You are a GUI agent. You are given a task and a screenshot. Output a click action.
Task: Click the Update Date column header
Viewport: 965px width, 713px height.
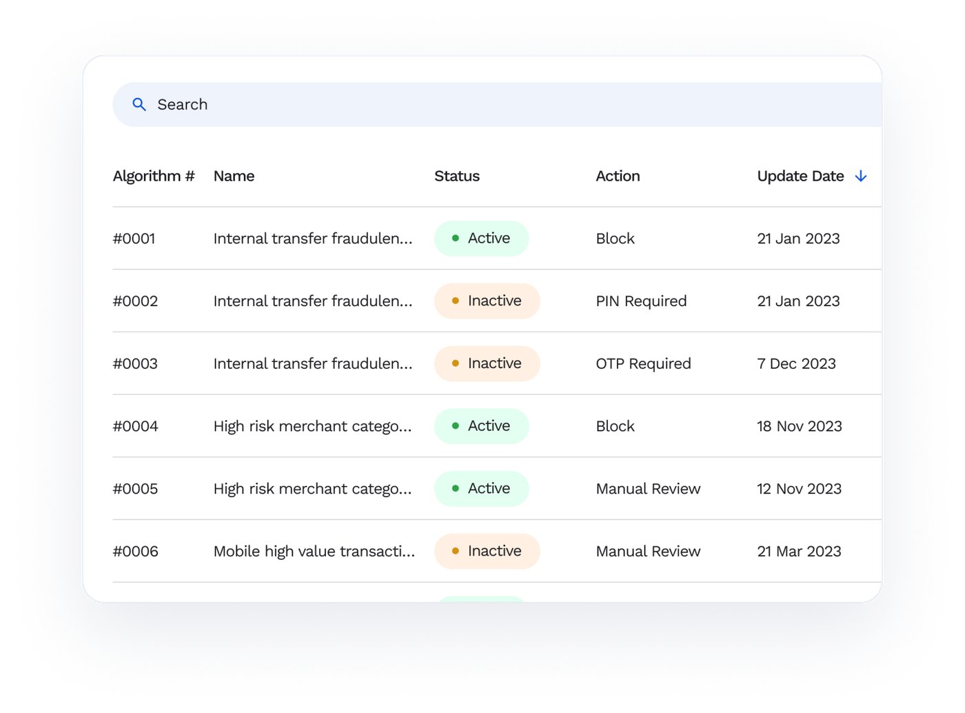[x=800, y=177]
